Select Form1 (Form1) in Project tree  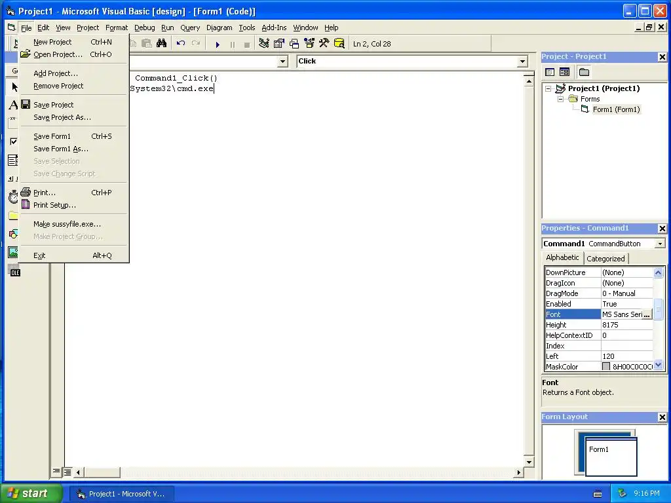pyautogui.click(x=616, y=109)
